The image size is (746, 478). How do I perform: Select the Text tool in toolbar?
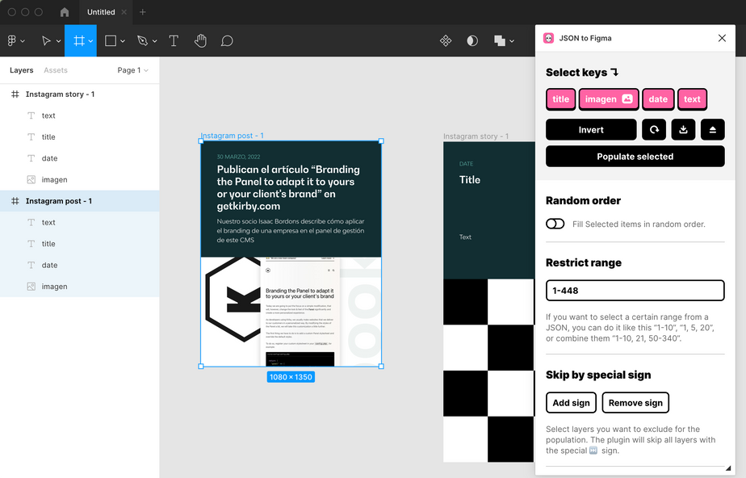click(x=174, y=41)
